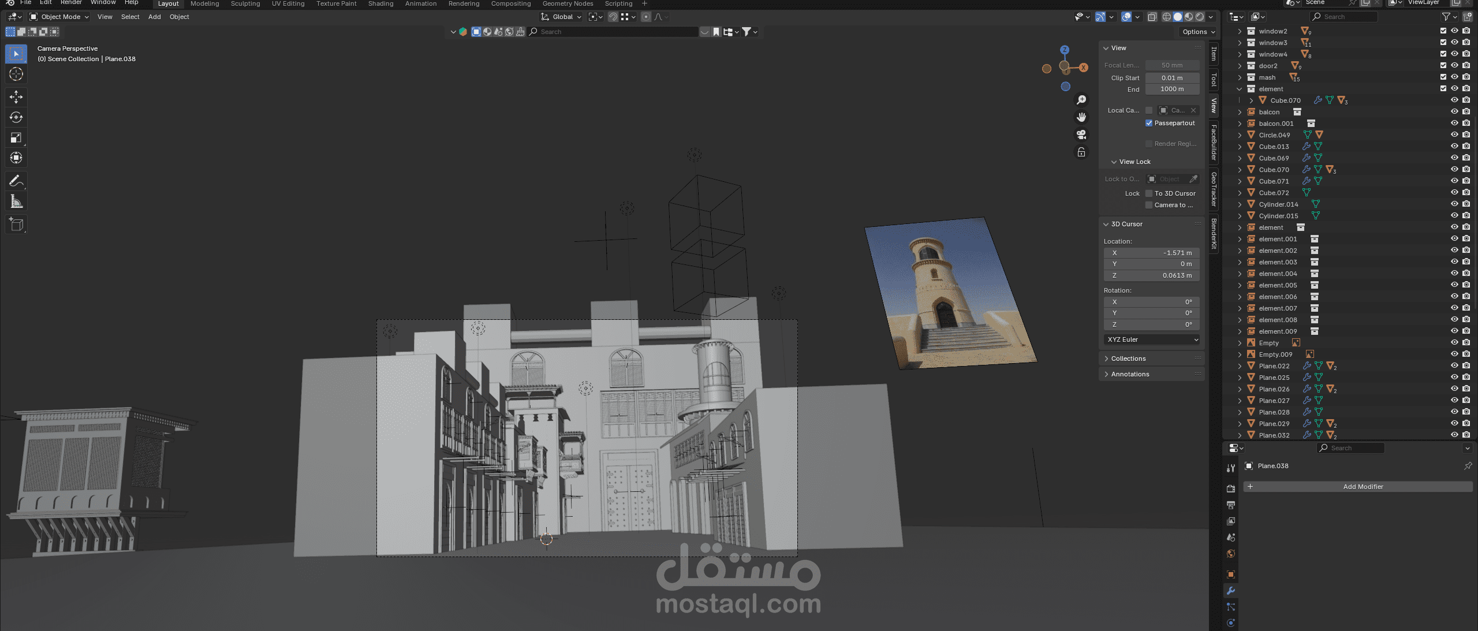Select the Cursor tool
This screenshot has height=631, width=1478.
click(x=16, y=74)
